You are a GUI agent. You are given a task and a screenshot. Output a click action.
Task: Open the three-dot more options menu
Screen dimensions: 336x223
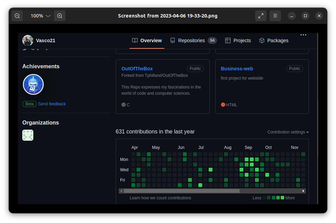coord(303,35)
